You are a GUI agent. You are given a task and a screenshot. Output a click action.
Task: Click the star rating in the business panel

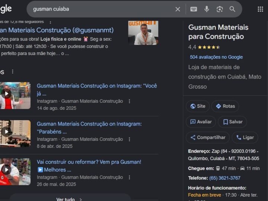click(209, 47)
